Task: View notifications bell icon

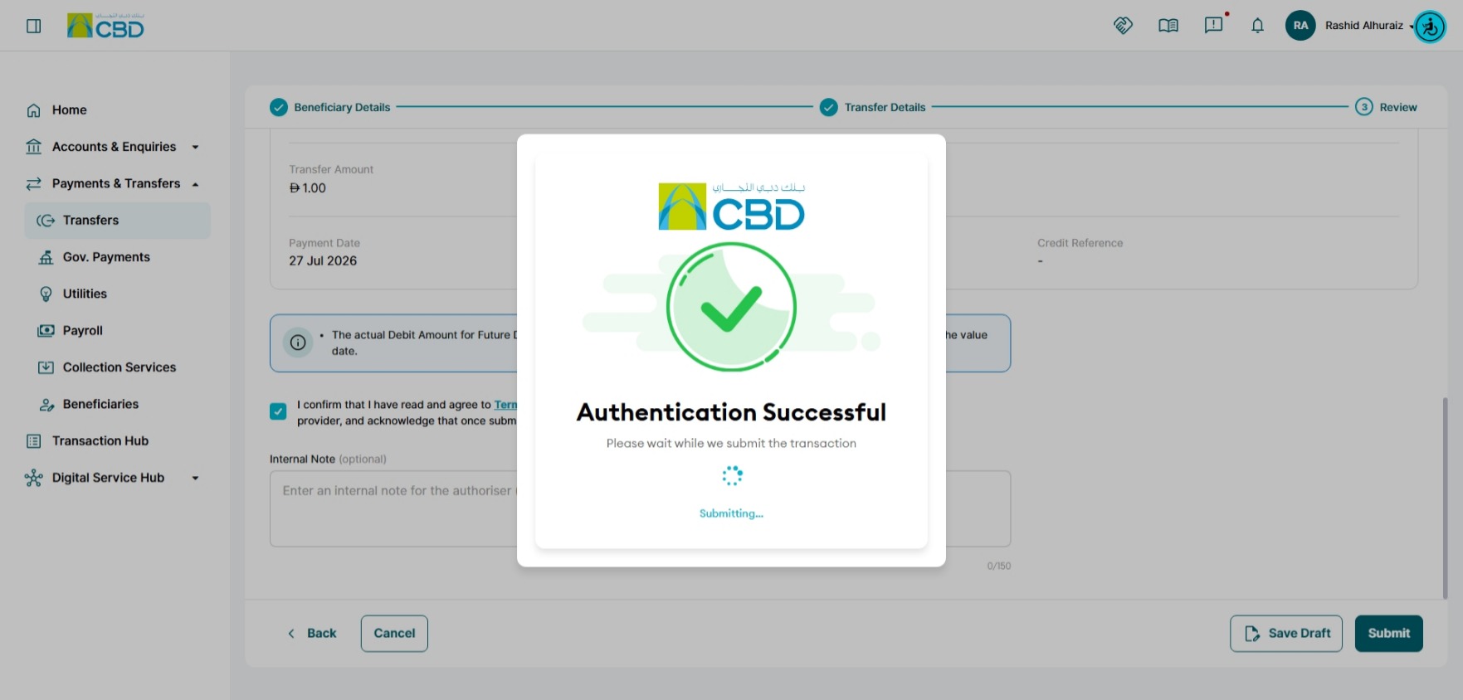Action: click(1258, 26)
